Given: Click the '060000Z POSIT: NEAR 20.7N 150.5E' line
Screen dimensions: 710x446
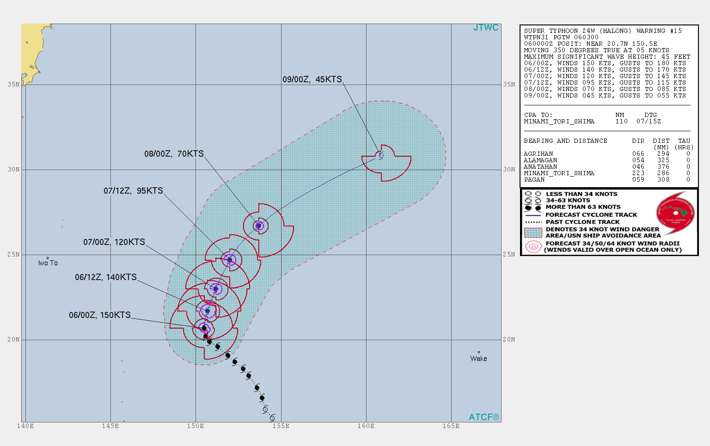Looking at the screenshot, I should coord(590,44).
